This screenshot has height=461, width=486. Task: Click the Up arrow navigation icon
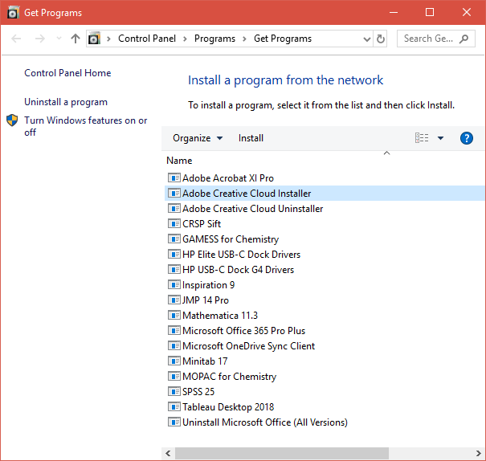tap(76, 39)
